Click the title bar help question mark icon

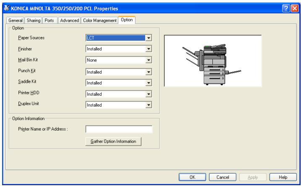click(x=286, y=8)
